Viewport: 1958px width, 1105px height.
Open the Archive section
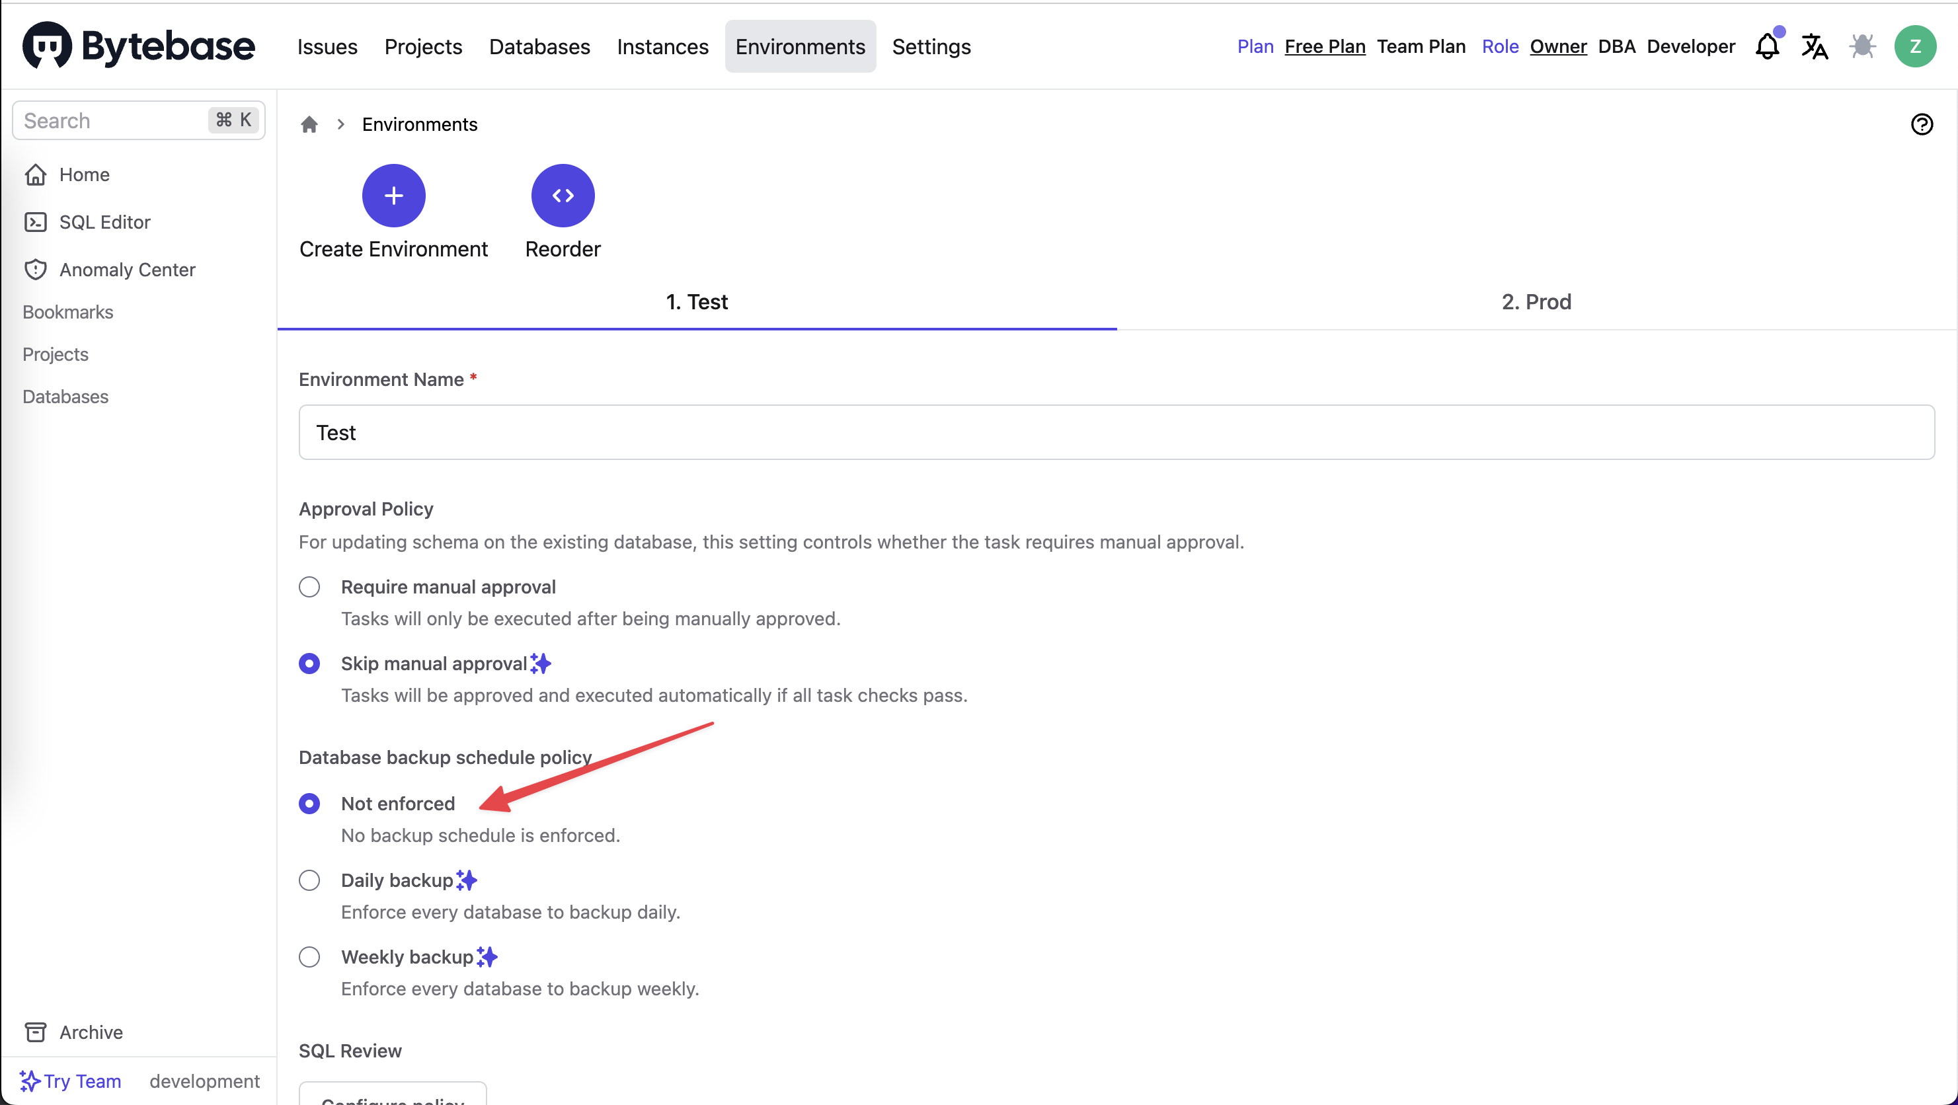(x=91, y=1032)
